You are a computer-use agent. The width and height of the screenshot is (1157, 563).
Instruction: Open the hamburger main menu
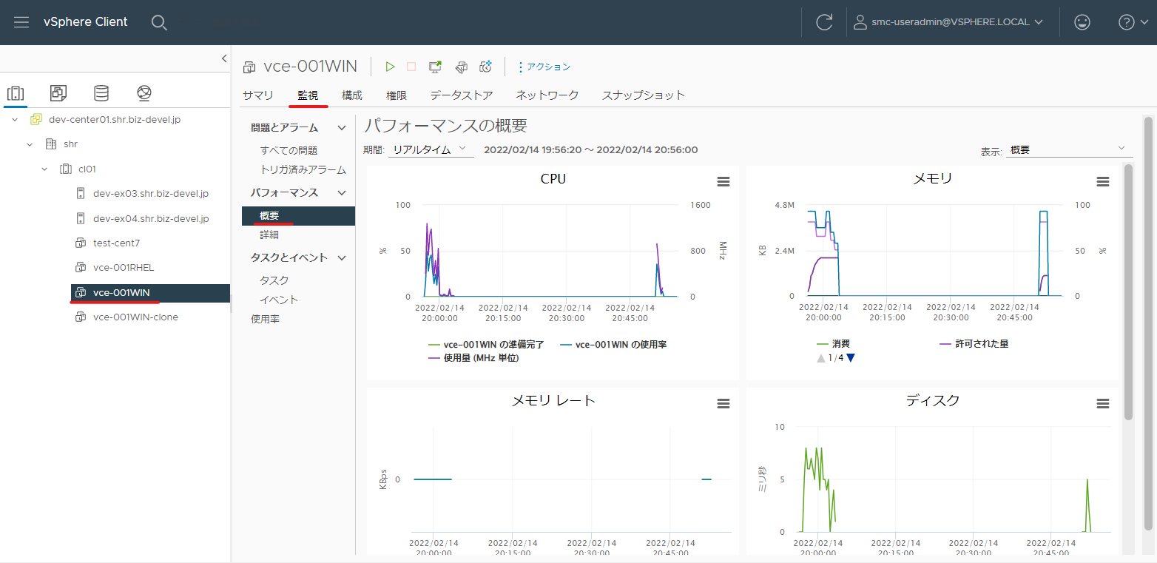21,22
